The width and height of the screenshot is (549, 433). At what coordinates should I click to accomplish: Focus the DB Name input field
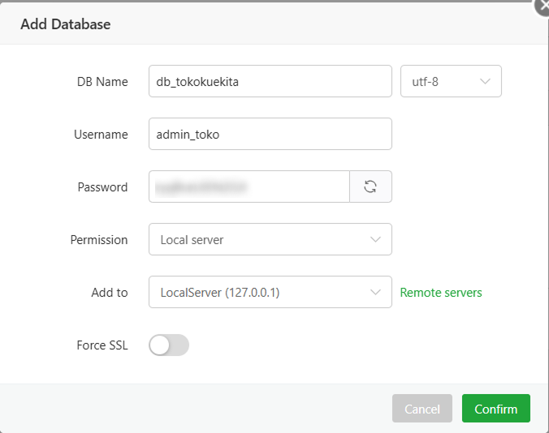[270, 81]
